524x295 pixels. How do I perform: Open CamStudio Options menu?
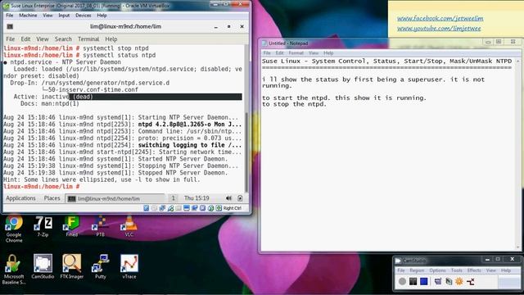[x=437, y=270]
